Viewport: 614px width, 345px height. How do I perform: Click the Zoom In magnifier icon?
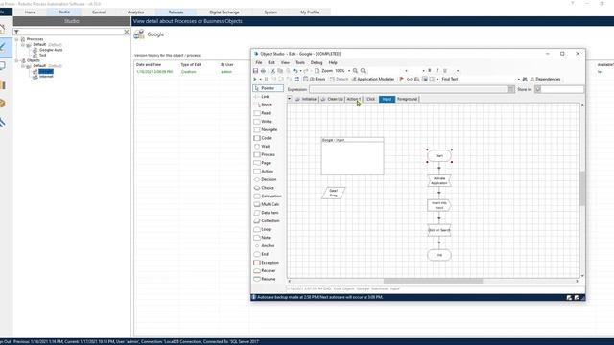[355, 71]
